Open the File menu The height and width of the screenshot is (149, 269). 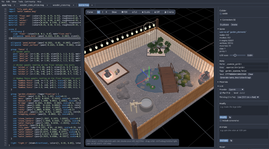[3, 2]
